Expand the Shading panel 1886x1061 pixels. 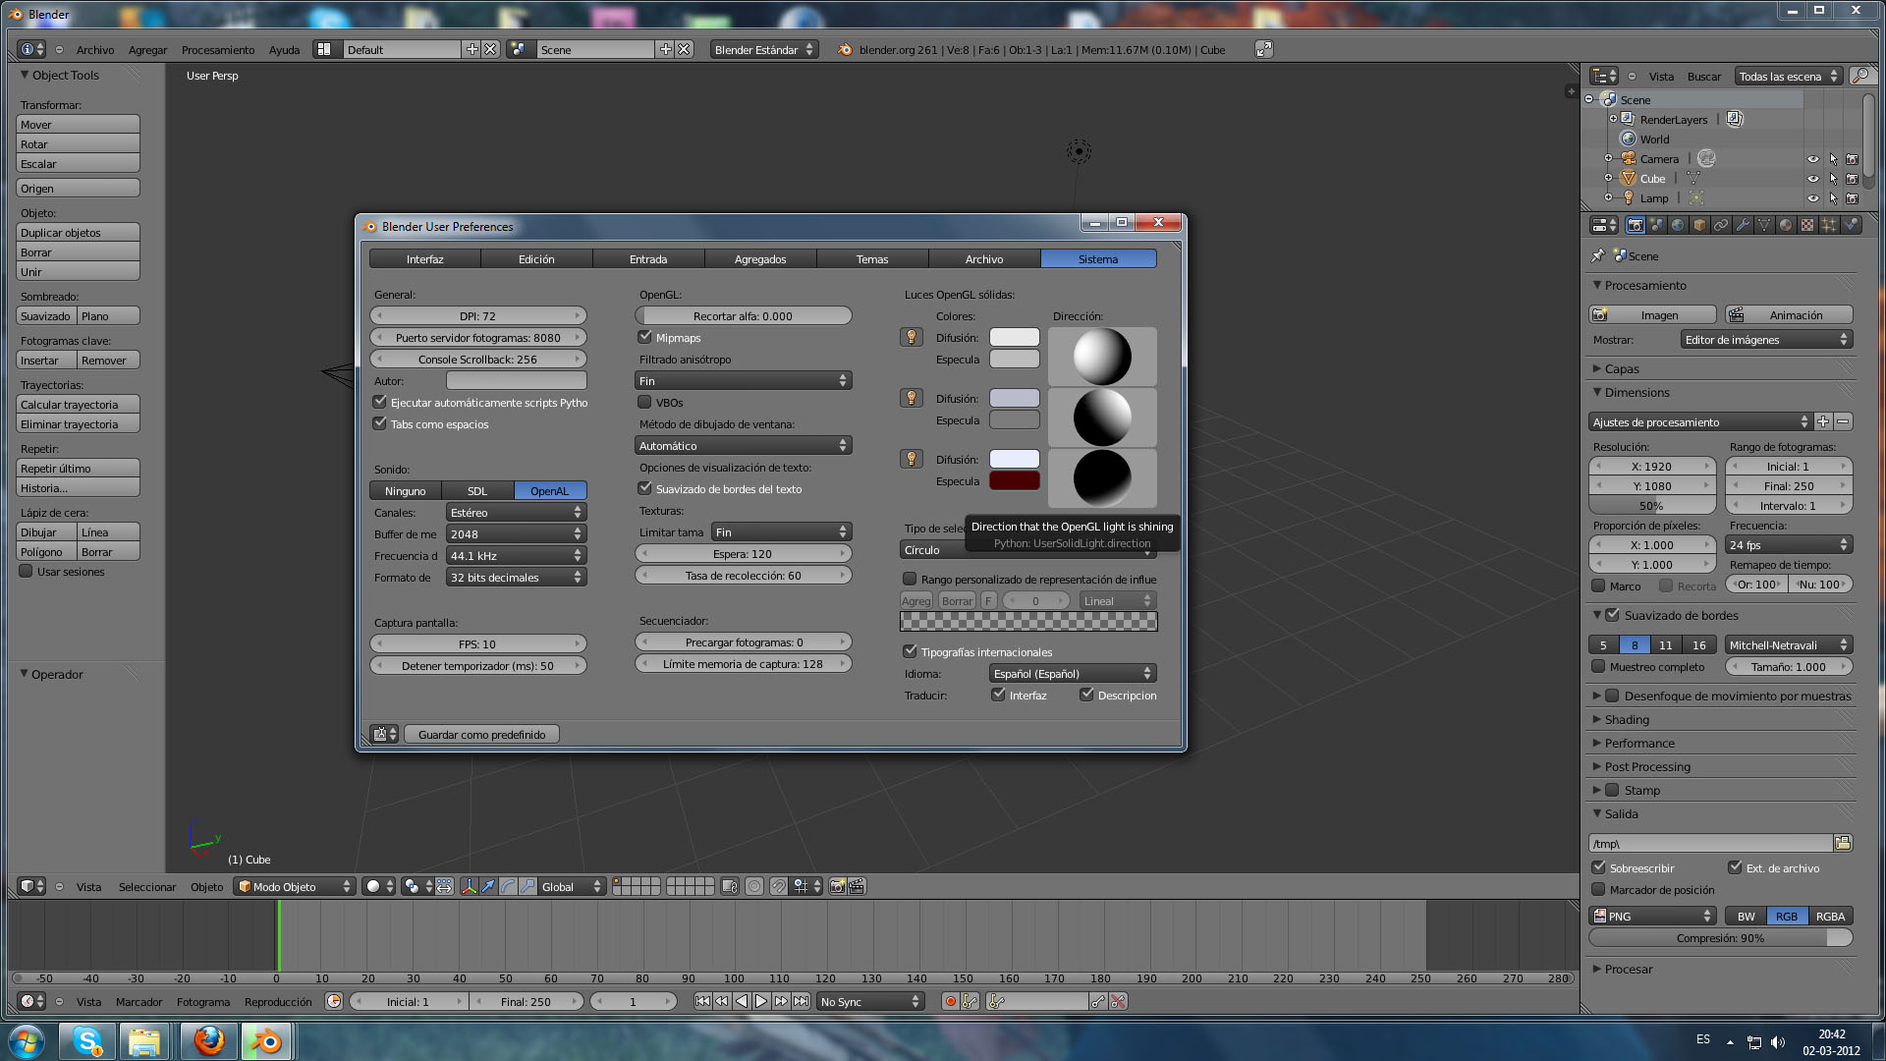1627,719
